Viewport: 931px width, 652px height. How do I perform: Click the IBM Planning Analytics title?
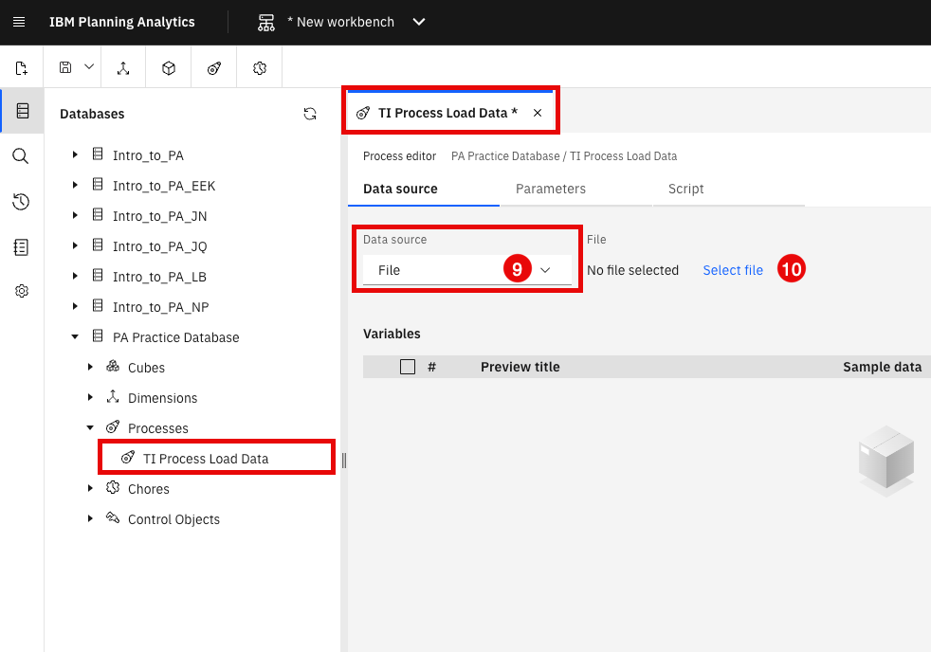121,22
